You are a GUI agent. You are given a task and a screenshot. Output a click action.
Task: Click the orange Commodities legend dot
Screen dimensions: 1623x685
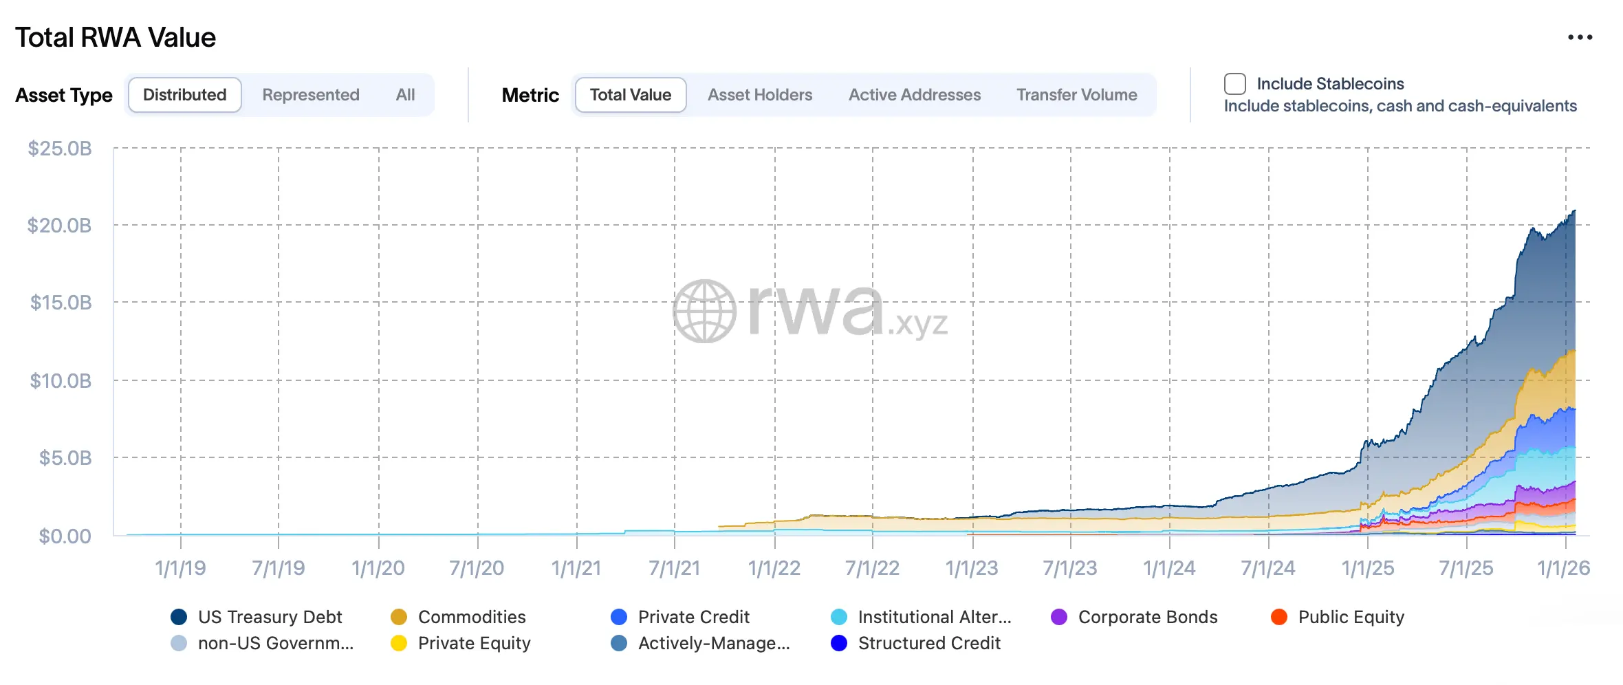point(400,617)
